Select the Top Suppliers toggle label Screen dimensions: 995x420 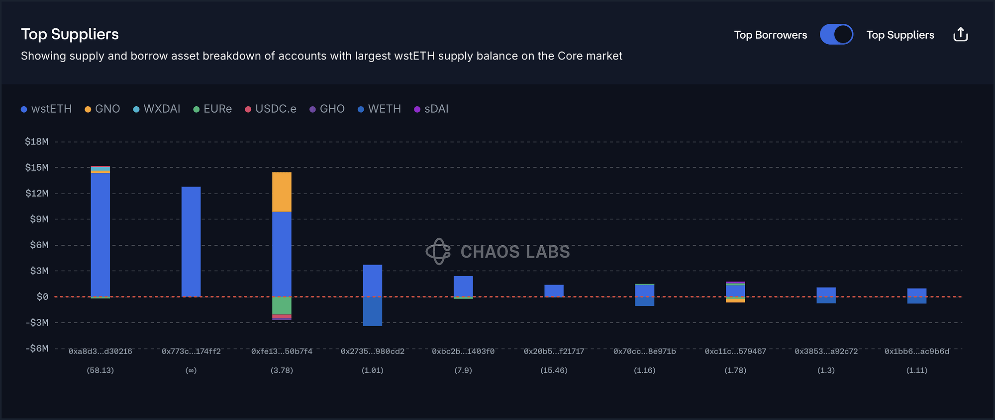click(900, 35)
